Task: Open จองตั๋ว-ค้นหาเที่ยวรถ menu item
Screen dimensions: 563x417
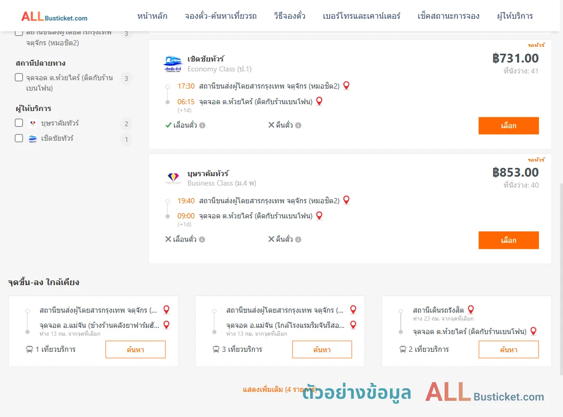Action: coord(221,16)
